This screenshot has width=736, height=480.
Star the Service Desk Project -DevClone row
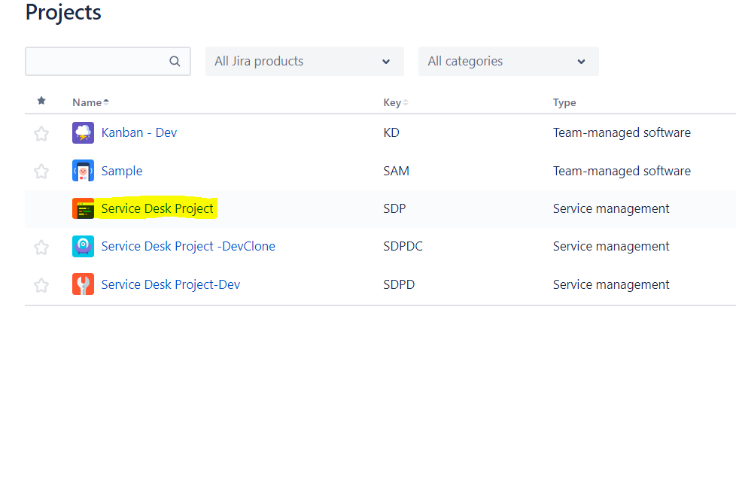[x=41, y=248]
